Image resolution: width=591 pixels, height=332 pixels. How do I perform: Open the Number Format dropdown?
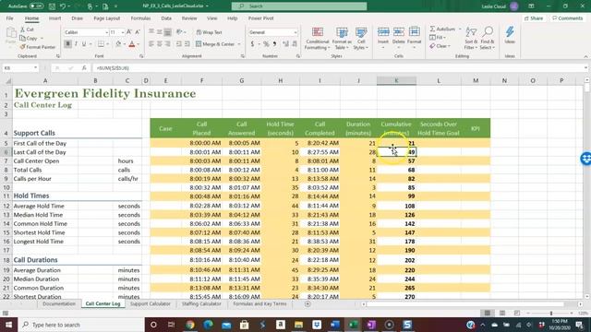(295, 33)
